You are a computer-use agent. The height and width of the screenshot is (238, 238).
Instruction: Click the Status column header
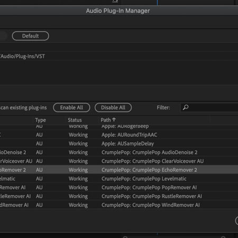75,120
